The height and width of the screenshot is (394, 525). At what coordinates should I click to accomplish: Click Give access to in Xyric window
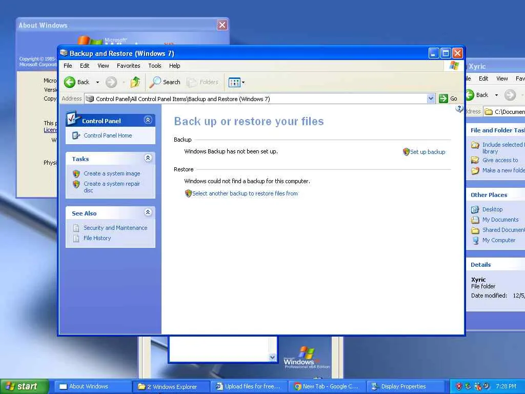click(x=500, y=160)
